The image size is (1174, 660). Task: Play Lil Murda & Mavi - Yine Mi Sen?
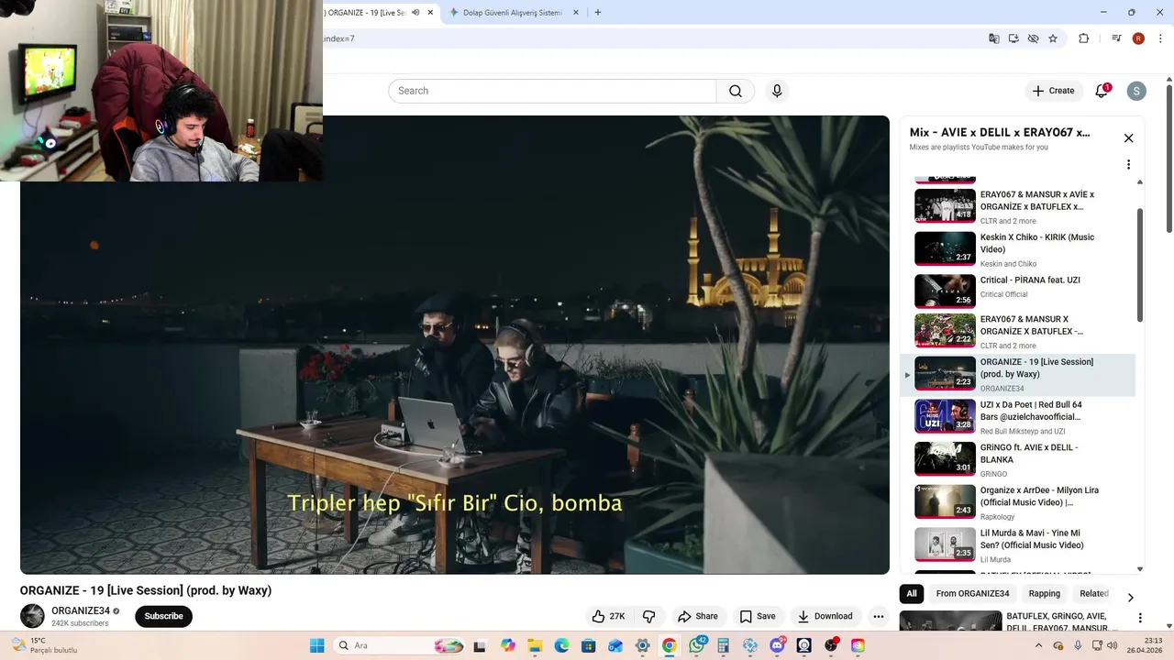(1017, 544)
